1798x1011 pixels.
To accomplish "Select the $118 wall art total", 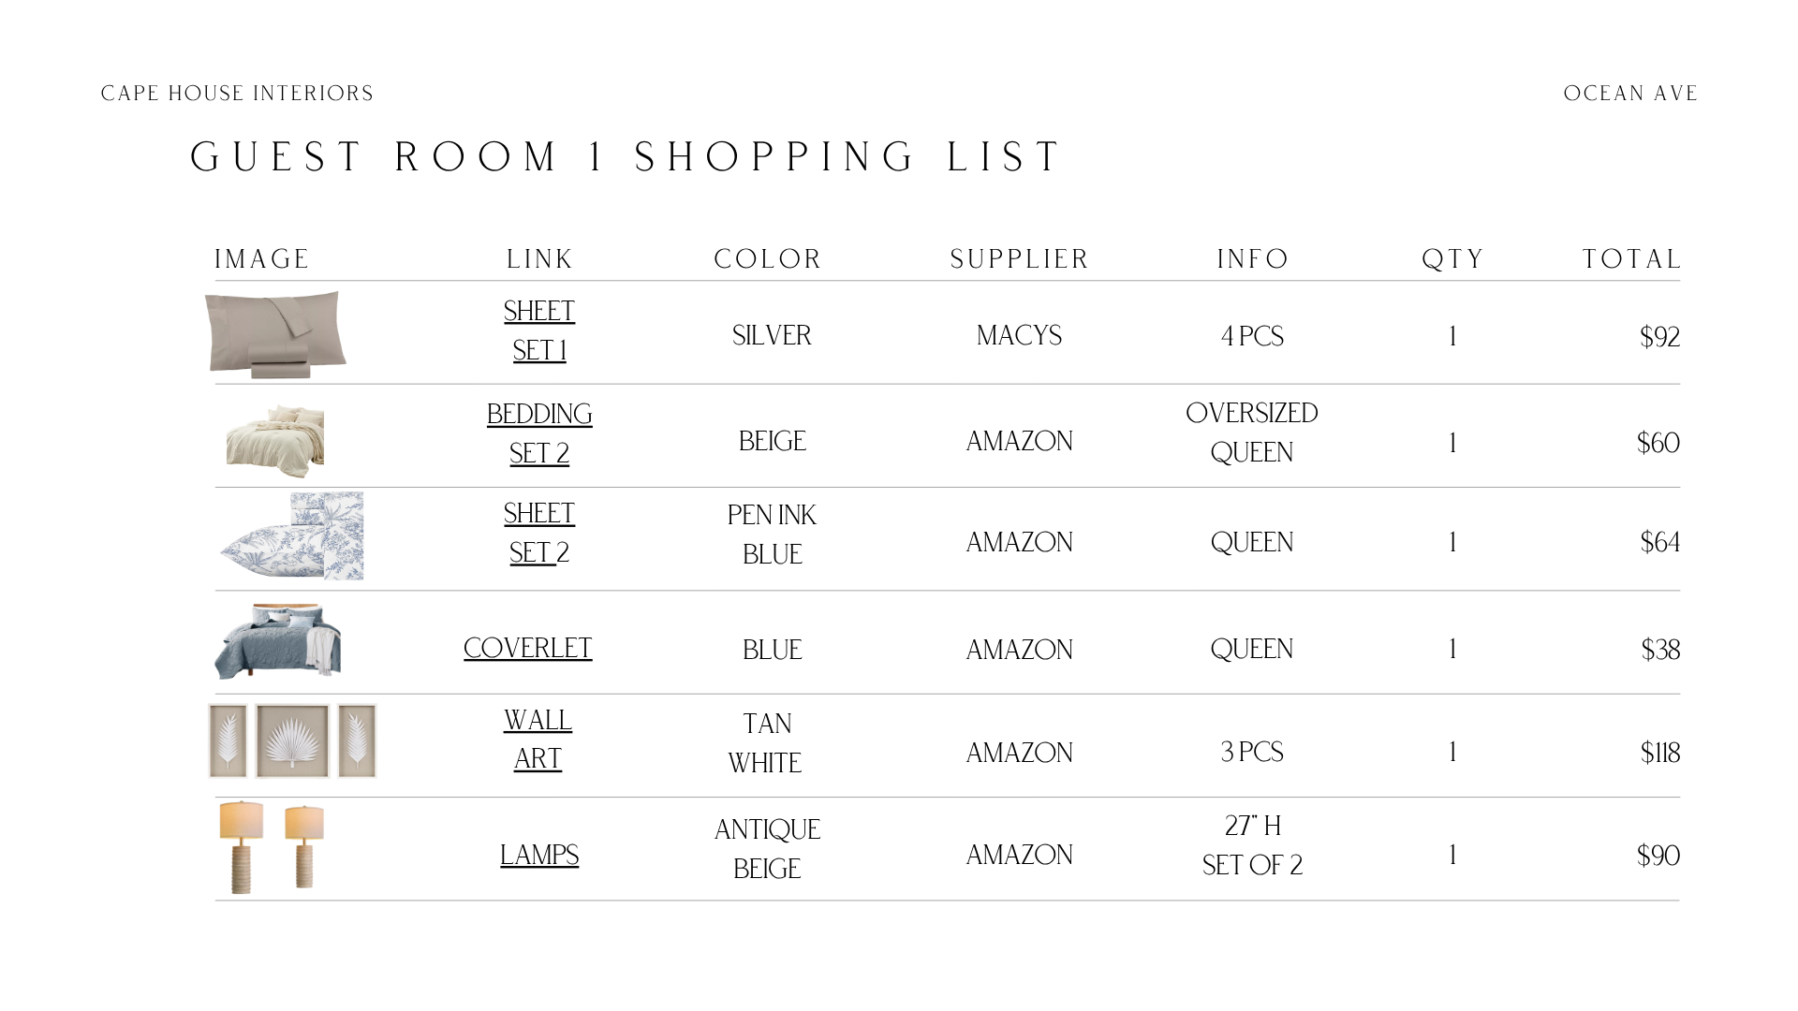I will [1660, 753].
